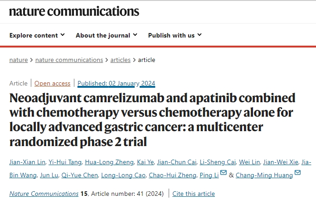Click author Jian-Wei Xie
This screenshot has width=316, height=199.
click(x=281, y=162)
